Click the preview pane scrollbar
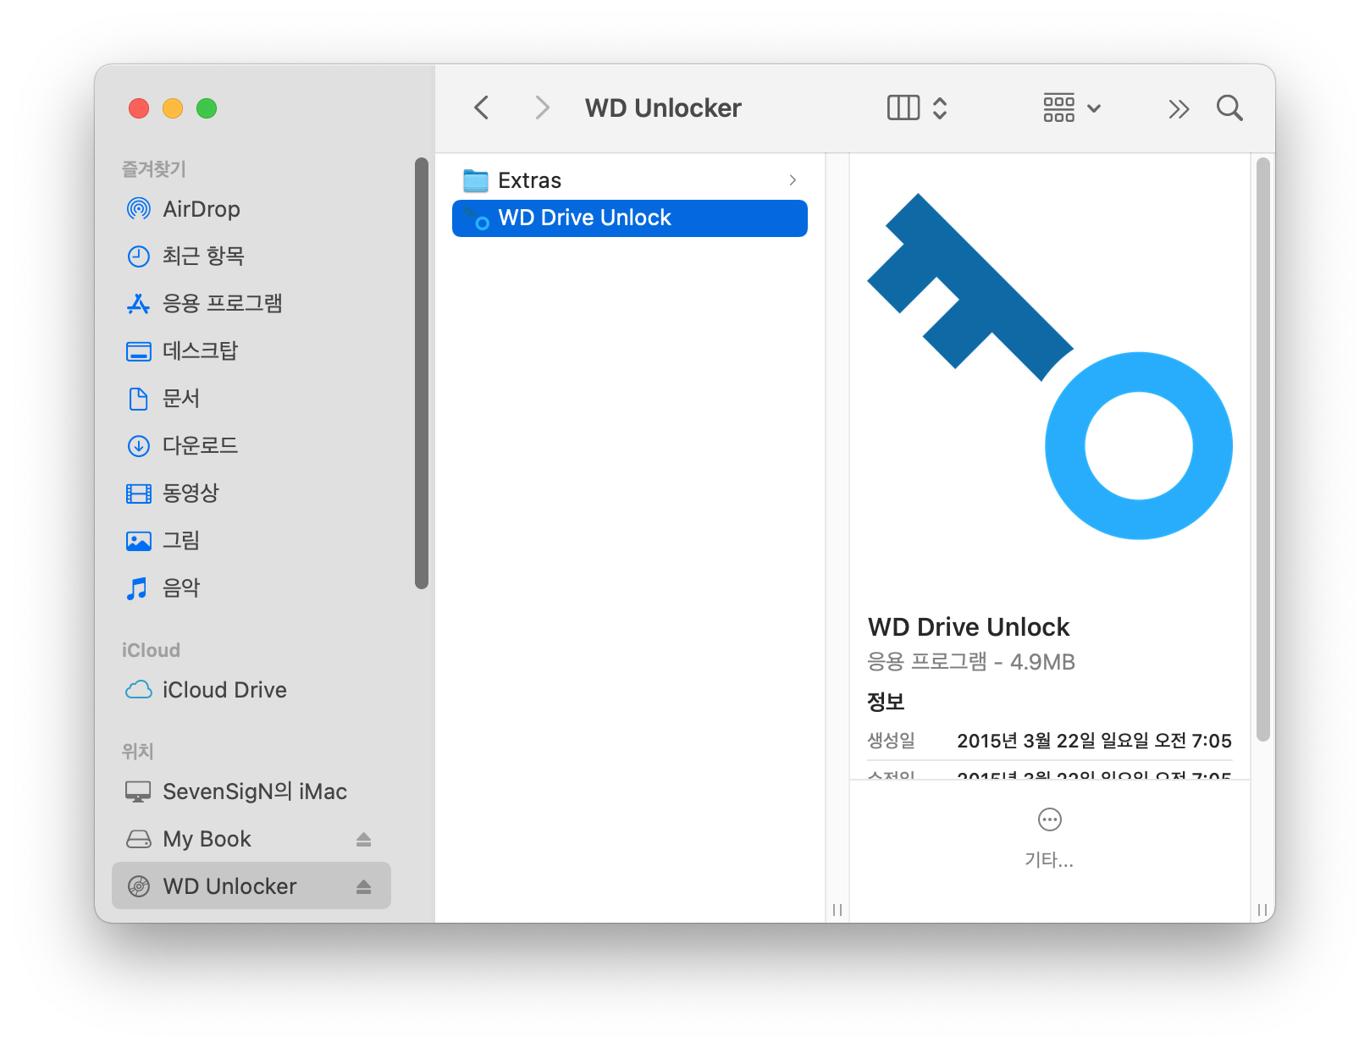Image resolution: width=1370 pixels, height=1048 pixels. click(x=1263, y=449)
